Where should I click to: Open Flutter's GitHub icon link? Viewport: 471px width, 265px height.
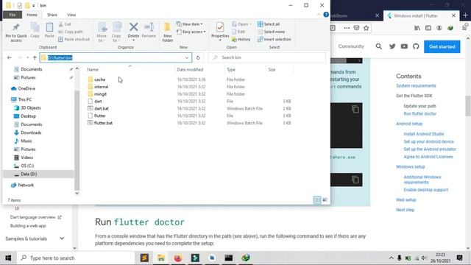click(x=416, y=46)
